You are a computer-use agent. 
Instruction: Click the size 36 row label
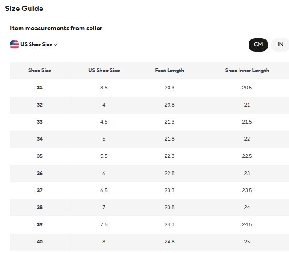[40, 173]
